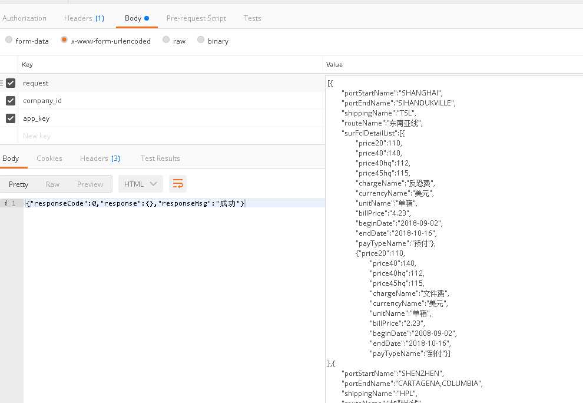Open the Authorization tab
The height and width of the screenshot is (403, 583).
click(24, 18)
